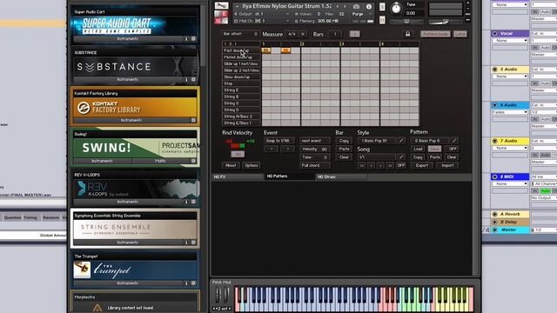Screen dimensions: 557x313
Task: Click the Options button
Action: tap(252, 165)
